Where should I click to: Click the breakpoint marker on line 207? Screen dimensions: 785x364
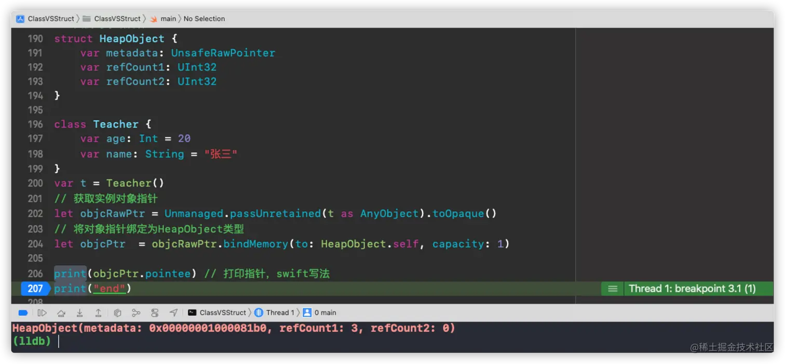35,288
